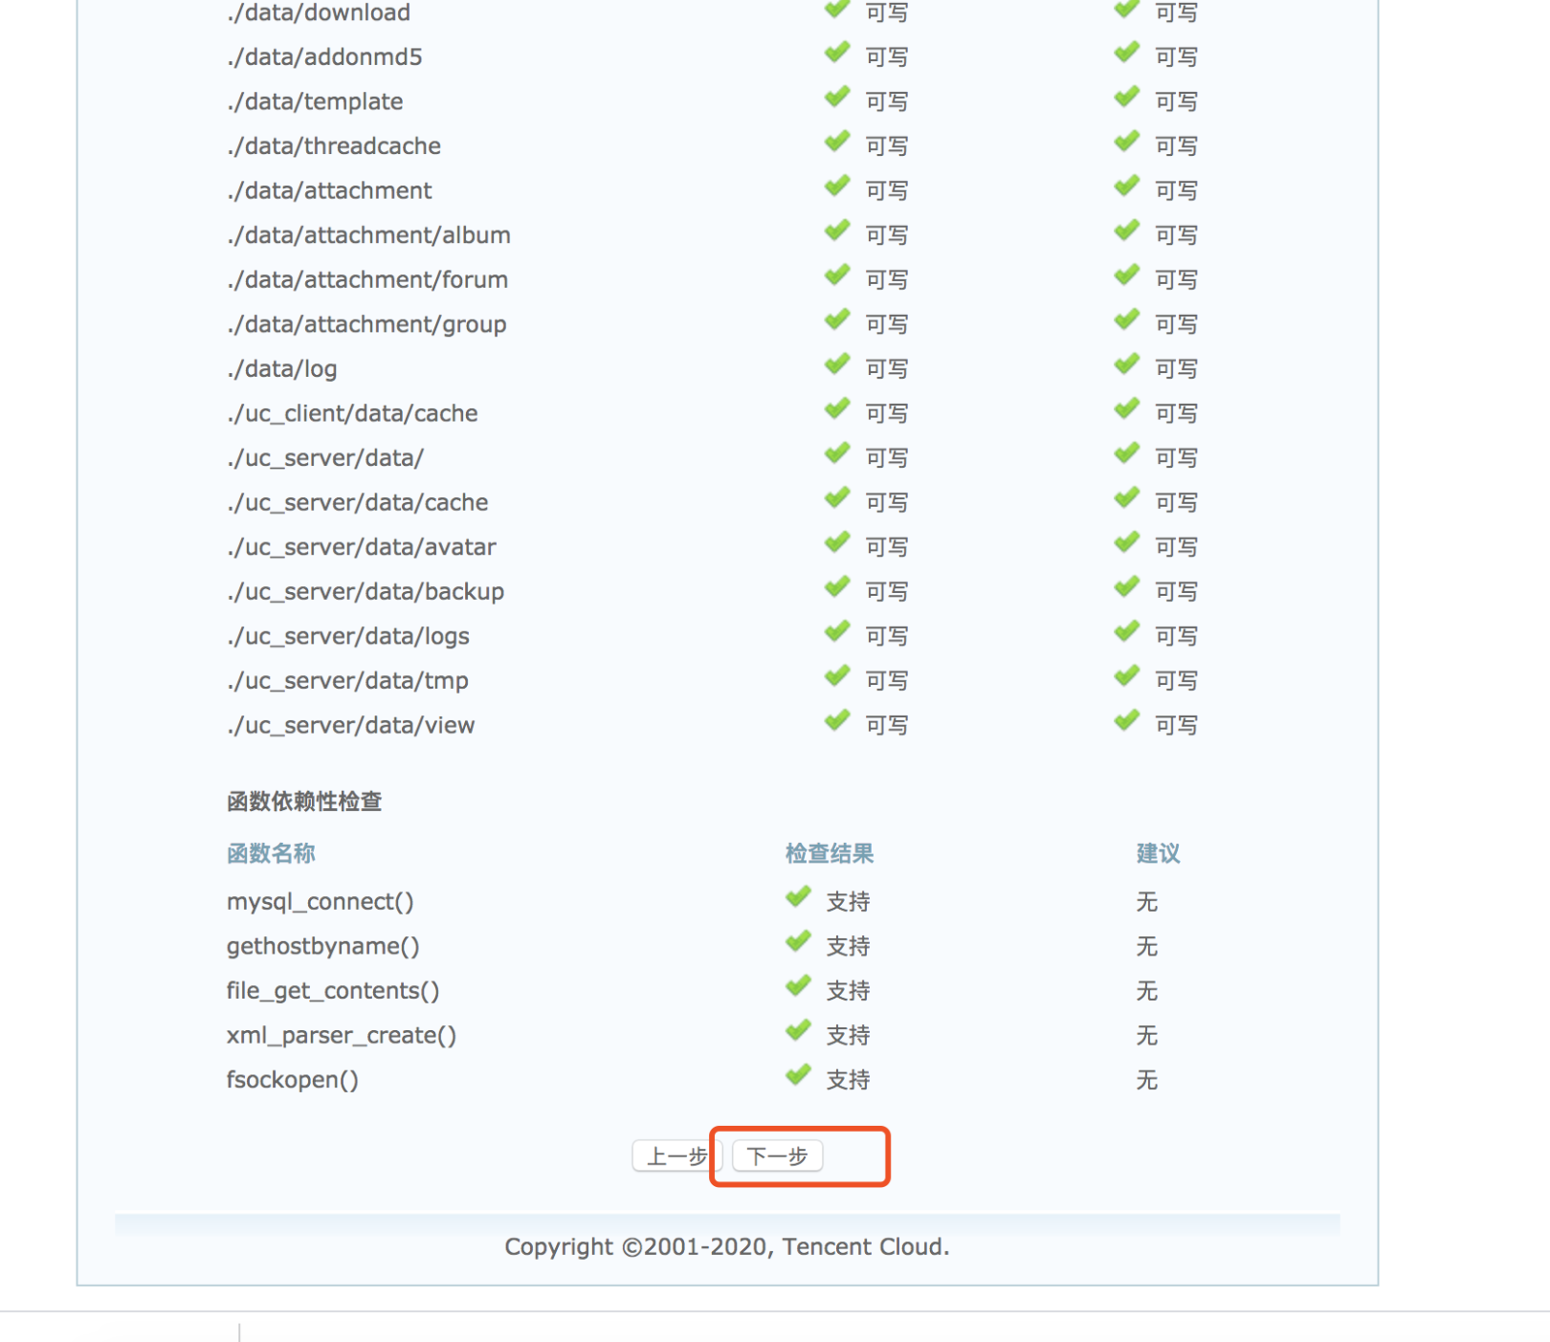Select the ./data/template directory name
The image size is (1550, 1342).
[315, 101]
